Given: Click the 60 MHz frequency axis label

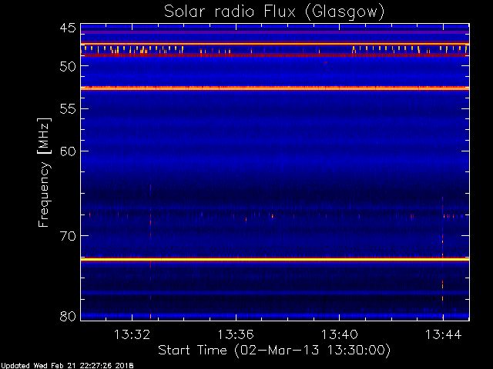Looking at the screenshot, I should (x=68, y=151).
